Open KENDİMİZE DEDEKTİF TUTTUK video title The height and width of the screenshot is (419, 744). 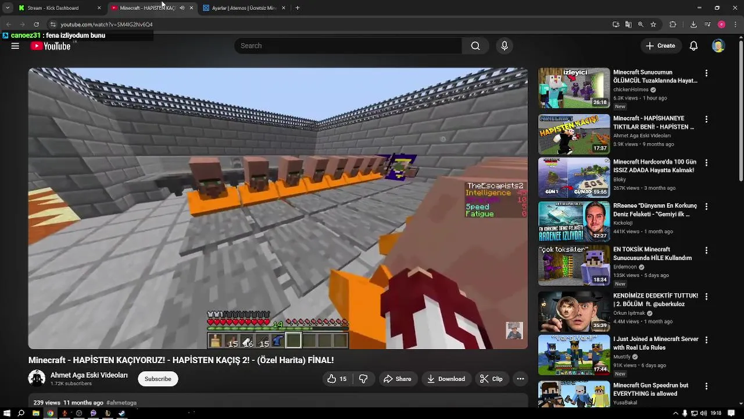pos(656,300)
